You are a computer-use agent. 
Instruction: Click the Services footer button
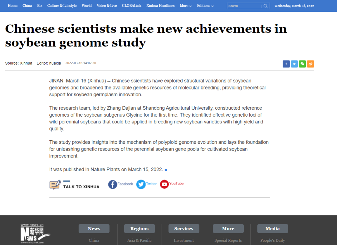[x=184, y=229]
